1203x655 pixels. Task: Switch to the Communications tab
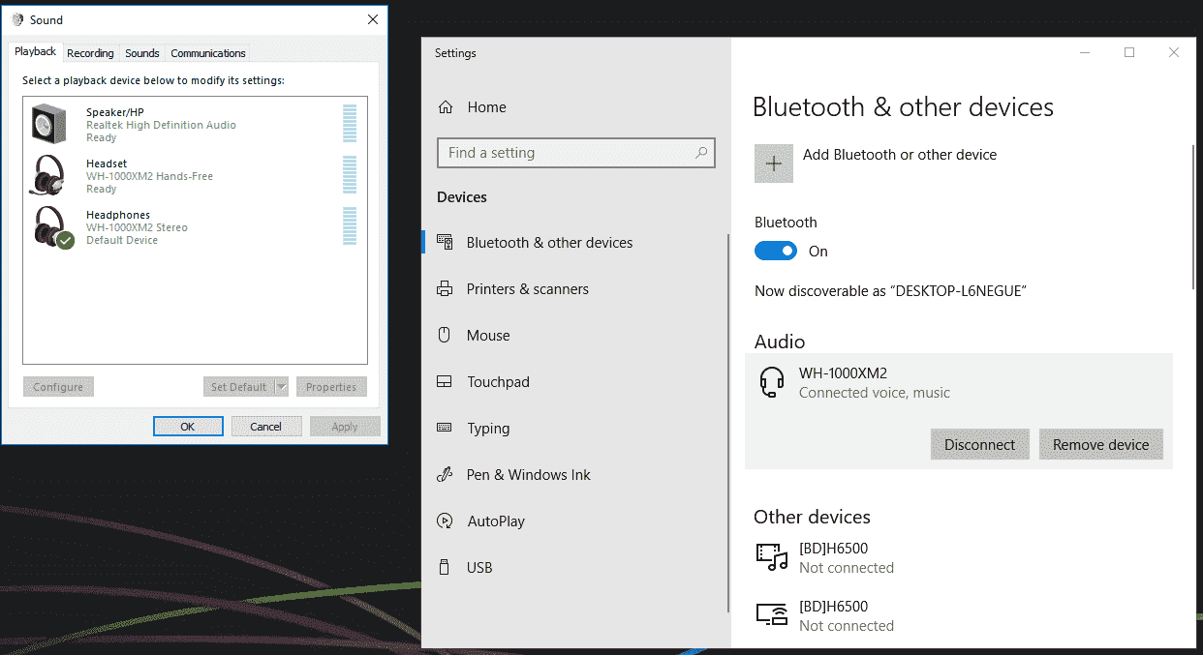(x=208, y=53)
